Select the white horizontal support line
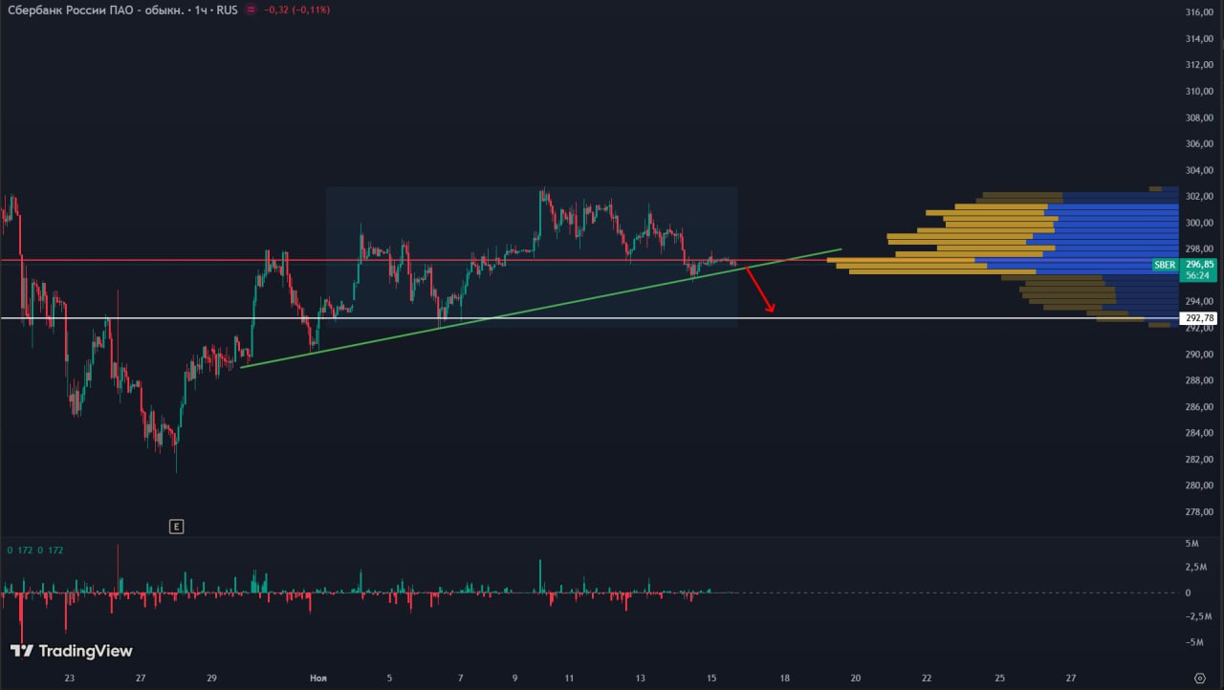Viewport: 1224px width, 690px height. click(574, 318)
